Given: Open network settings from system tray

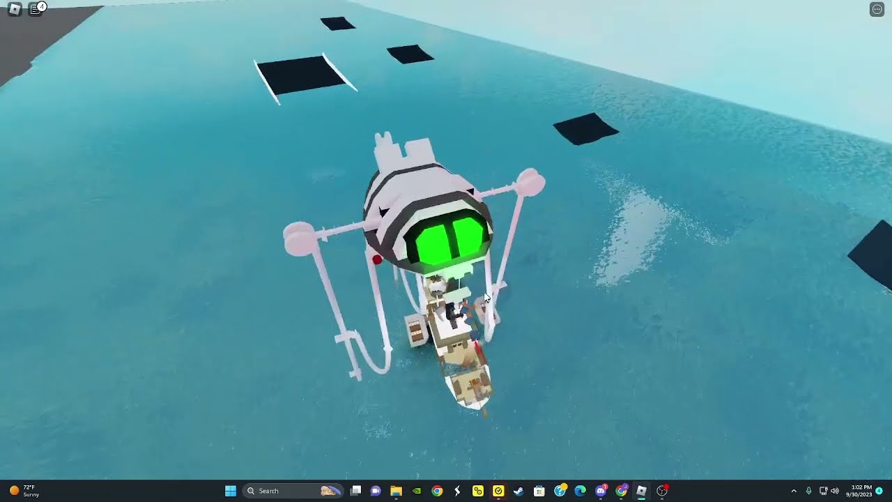Looking at the screenshot, I should tap(823, 491).
